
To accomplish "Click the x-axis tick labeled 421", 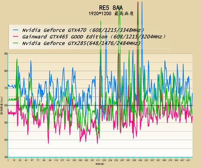I will click(188, 160).
